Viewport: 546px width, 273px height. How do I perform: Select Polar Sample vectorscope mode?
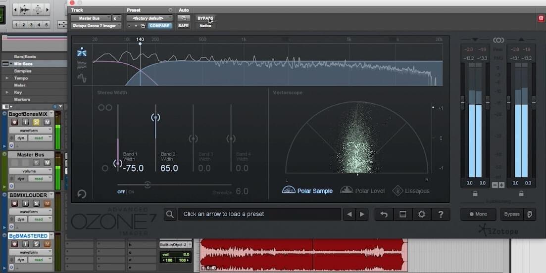tap(307, 190)
